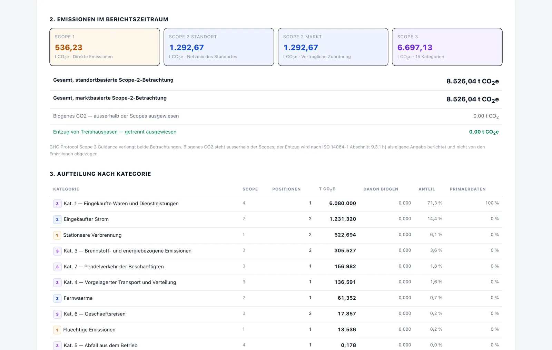Image resolution: width=552 pixels, height=350 pixels.
Task: Click scope badge beside Kat. 7 Pendelverkehr
Action: coord(57,267)
